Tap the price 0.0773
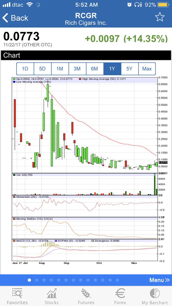The image size is (172, 306). pyautogui.click(x=21, y=36)
